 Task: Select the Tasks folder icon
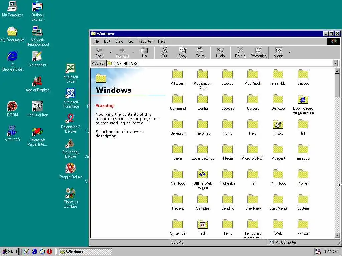[x=203, y=224]
